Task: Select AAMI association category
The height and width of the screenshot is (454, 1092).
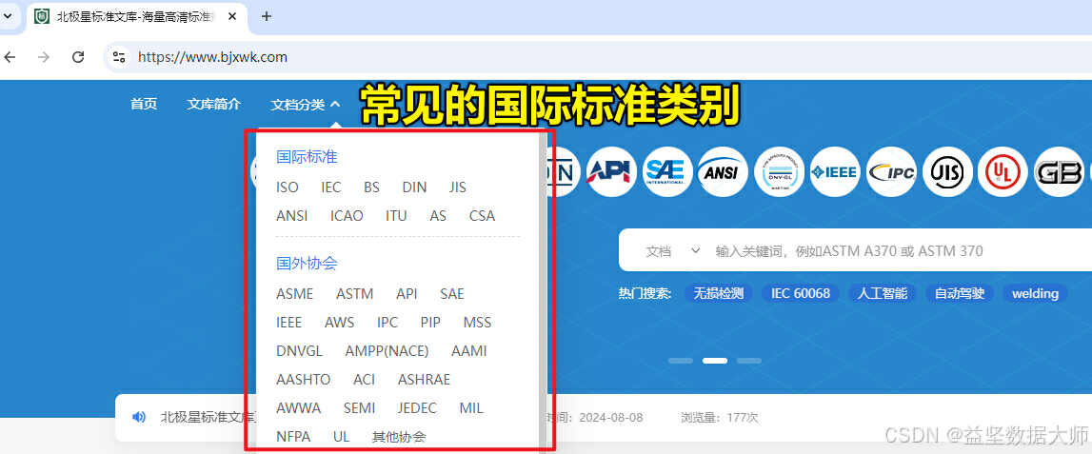Action: coord(468,351)
